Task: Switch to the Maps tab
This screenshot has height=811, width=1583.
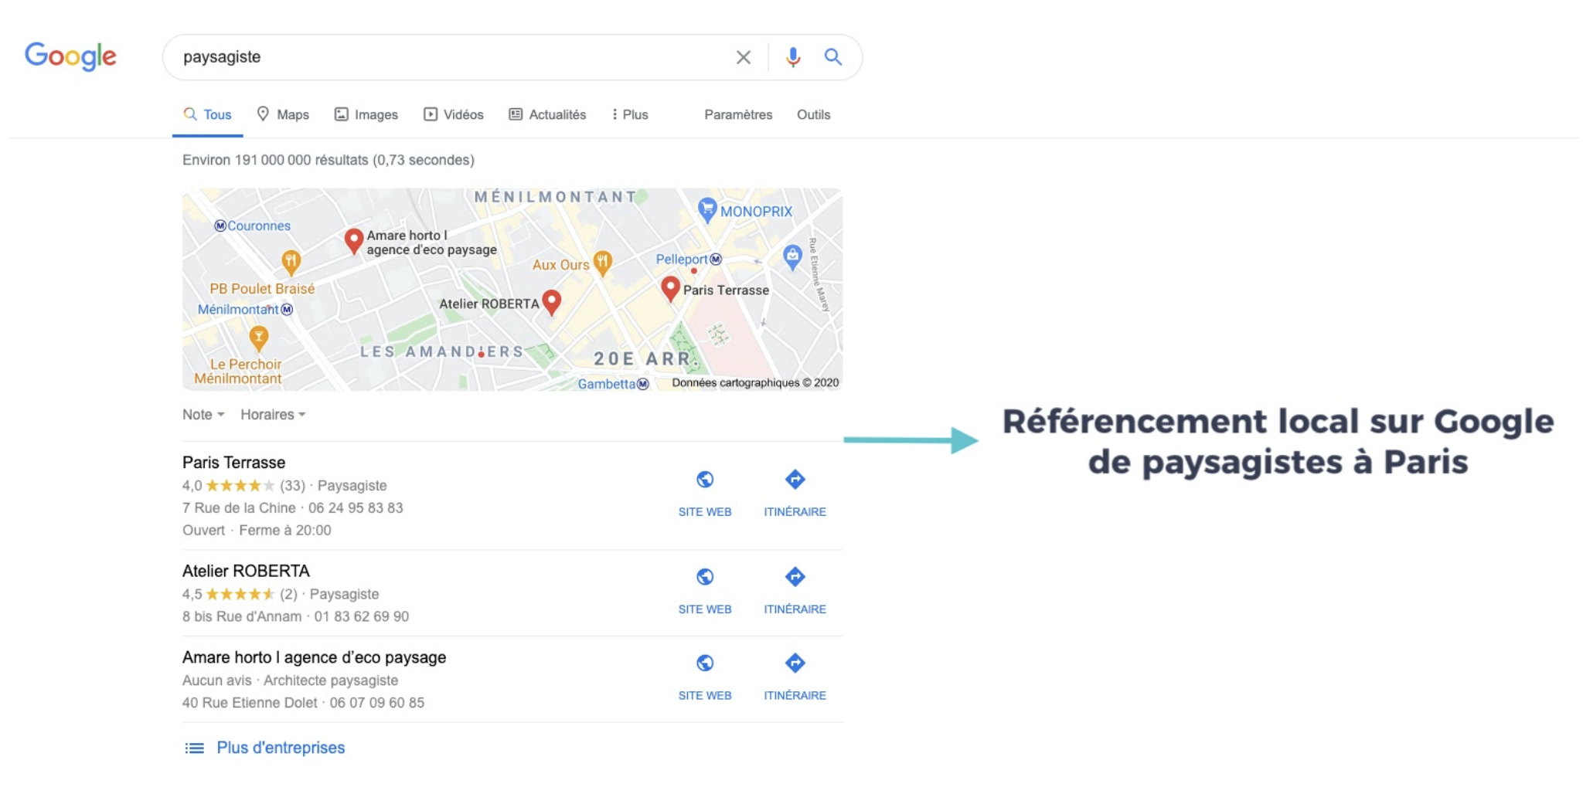Action: 283,114
